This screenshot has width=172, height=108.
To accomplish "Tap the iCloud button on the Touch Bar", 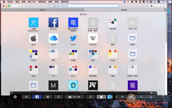I will coord(110,97).
